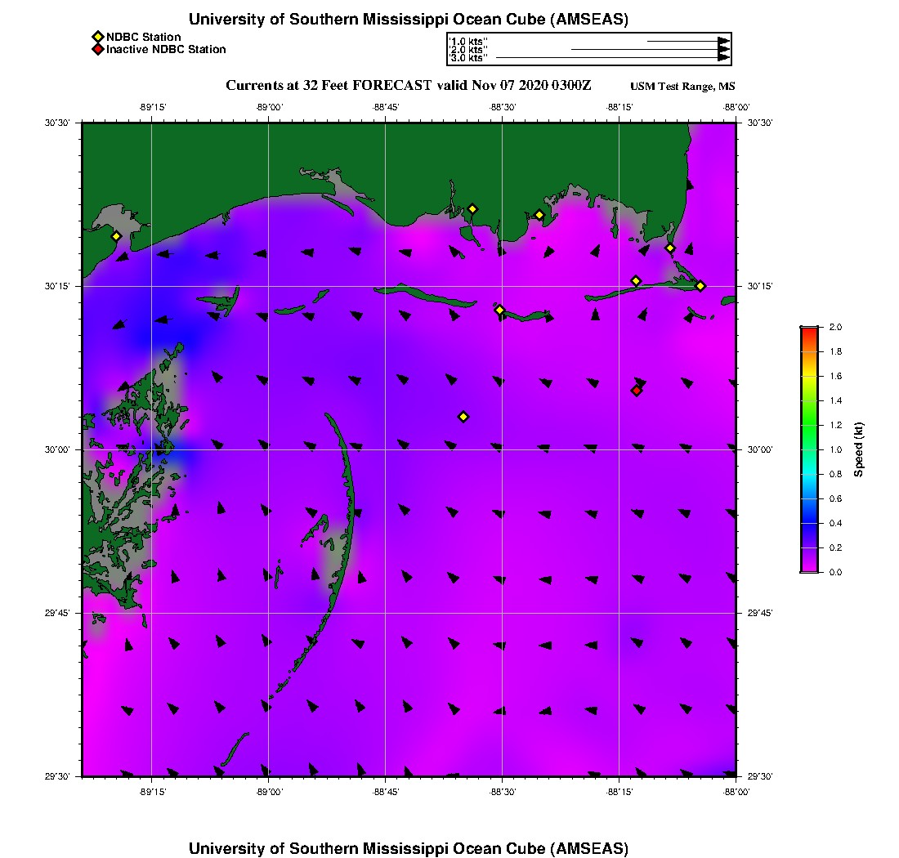Click the "USM Test Range, MS" label
The width and height of the screenshot is (899, 858).
coord(682,87)
